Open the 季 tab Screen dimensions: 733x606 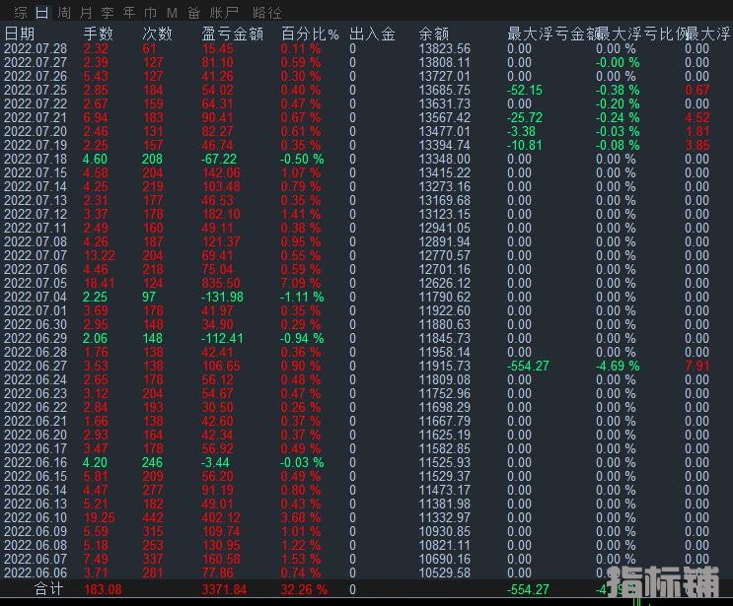coord(108,13)
